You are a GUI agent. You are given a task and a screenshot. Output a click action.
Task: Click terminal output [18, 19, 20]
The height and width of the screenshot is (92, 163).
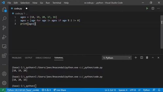pyautogui.click(x=20, y=71)
